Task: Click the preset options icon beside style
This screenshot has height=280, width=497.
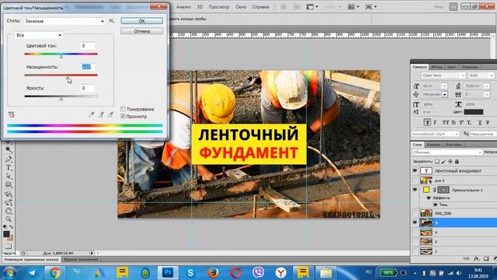Action: 112,21
